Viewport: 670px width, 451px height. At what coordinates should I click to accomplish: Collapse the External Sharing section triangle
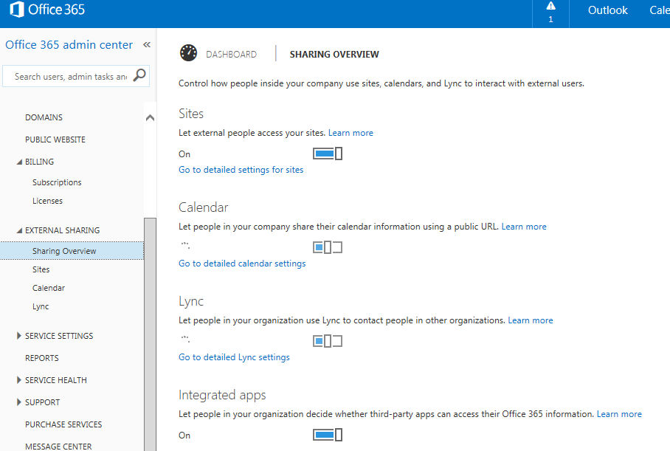tap(19, 230)
